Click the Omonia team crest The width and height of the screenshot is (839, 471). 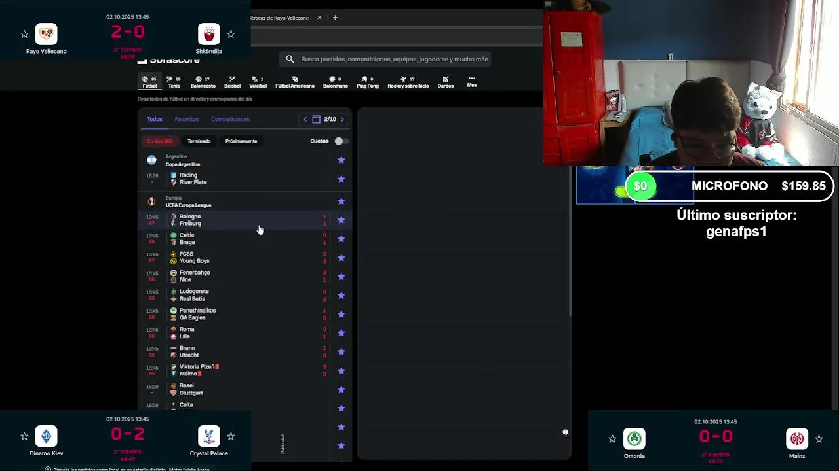(x=634, y=439)
